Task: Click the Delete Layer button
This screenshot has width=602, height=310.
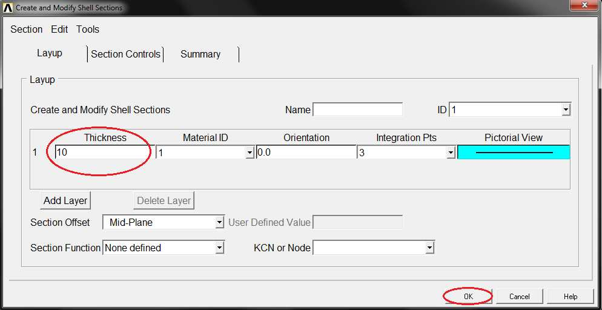Action: [164, 200]
